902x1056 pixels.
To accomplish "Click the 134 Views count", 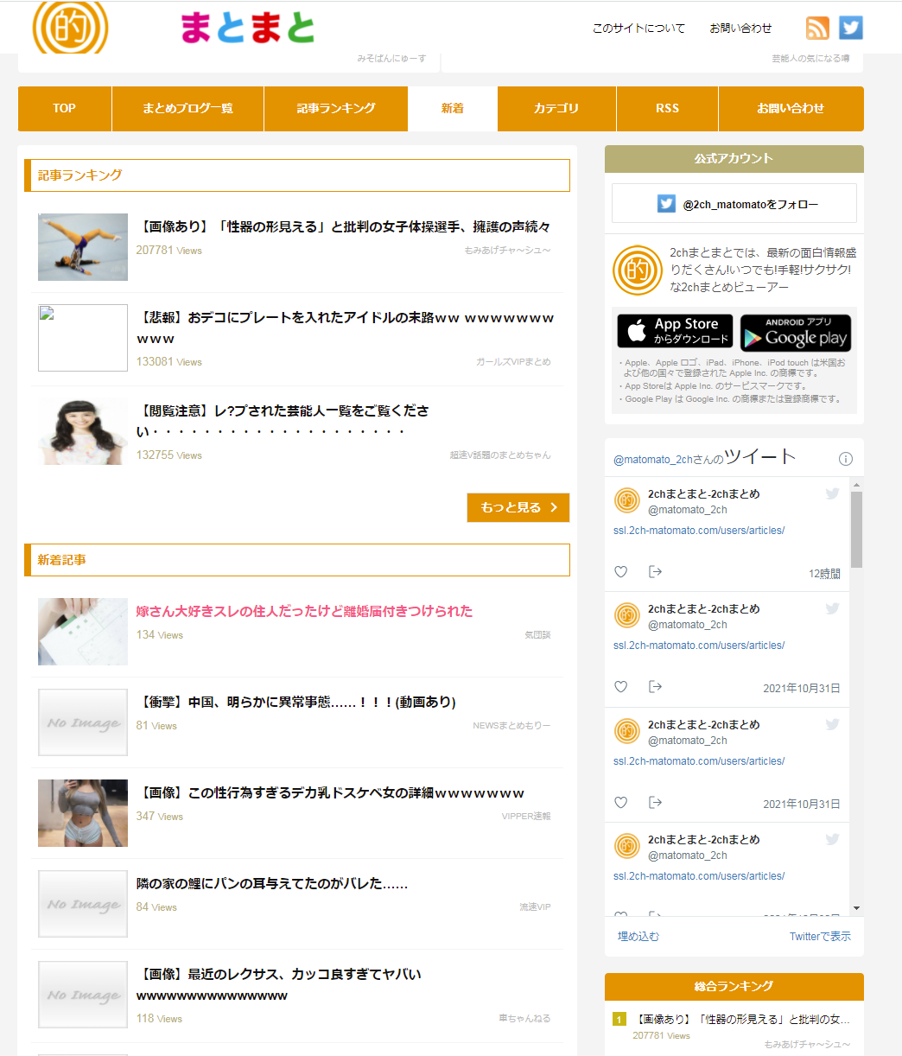I will pos(160,635).
